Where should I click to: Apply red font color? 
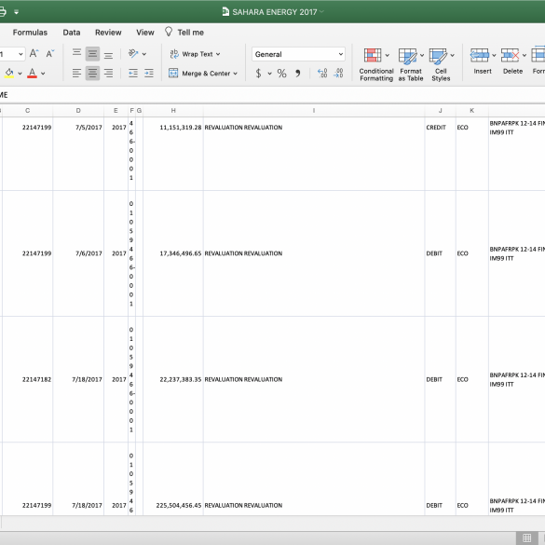pyautogui.click(x=32, y=74)
